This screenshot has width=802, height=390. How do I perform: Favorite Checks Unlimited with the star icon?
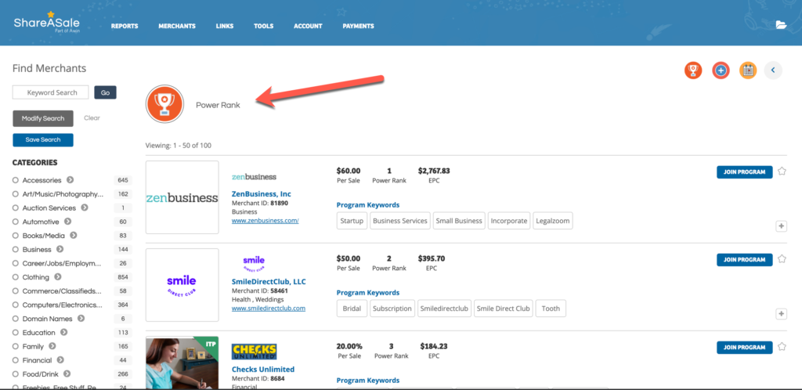(x=782, y=347)
